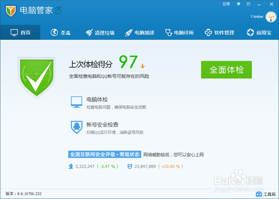The image size is (279, 199).
Task: Click 扫描QQ运行环境，消除盗号风险 description
Action: (x=115, y=132)
